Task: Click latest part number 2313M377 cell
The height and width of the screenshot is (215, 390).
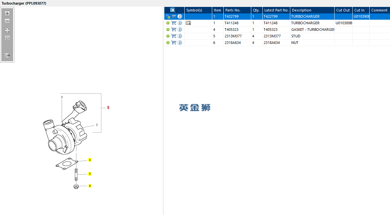Action: [276, 36]
